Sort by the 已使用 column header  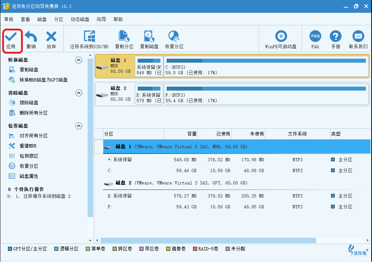click(x=214, y=134)
